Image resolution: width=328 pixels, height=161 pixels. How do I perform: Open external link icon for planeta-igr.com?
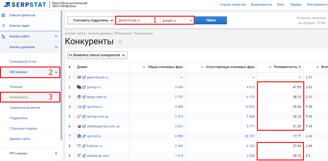click(x=84, y=156)
